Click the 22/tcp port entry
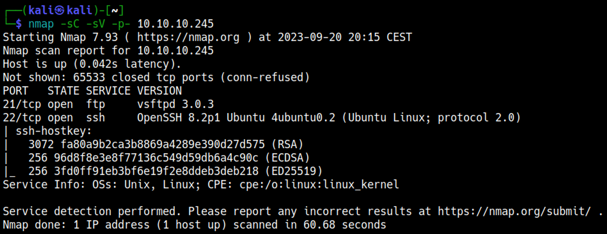This screenshot has width=607, height=234. click(x=22, y=118)
